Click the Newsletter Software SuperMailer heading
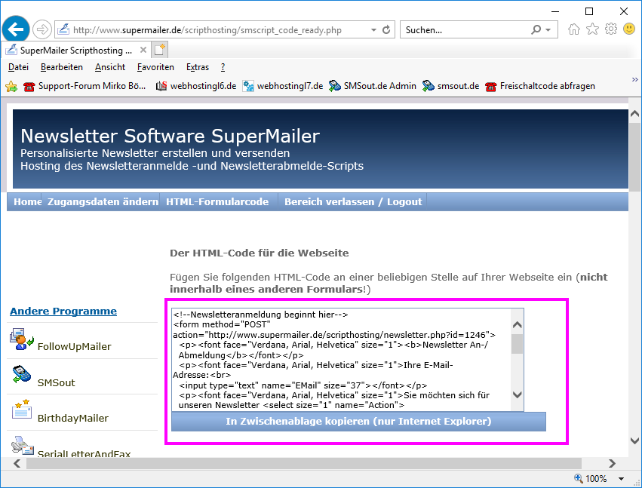This screenshot has width=642, height=488. pos(170,136)
